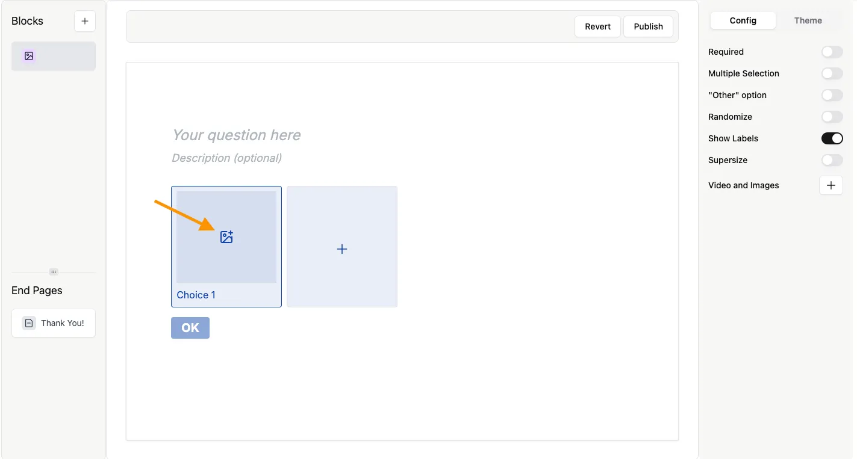Turn on Multiple Selection
Image resolution: width=857 pixels, height=459 pixels.
(832, 73)
